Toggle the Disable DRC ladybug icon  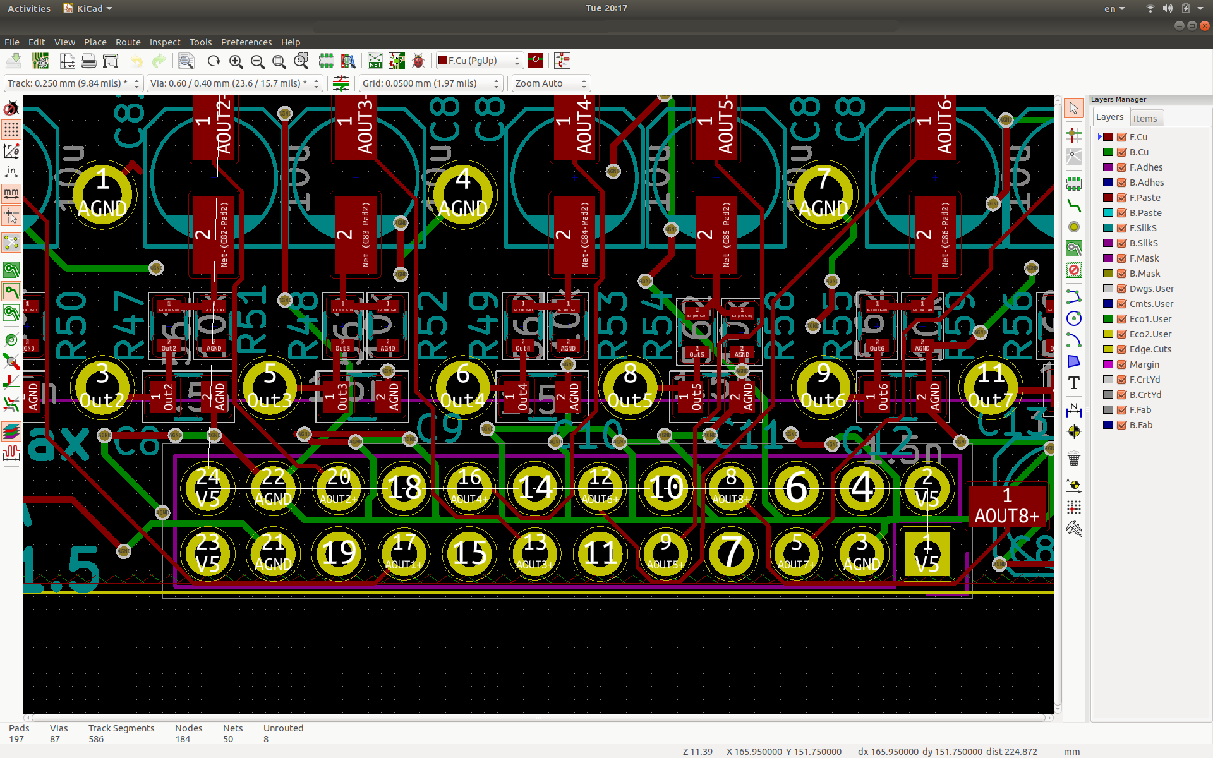point(11,109)
